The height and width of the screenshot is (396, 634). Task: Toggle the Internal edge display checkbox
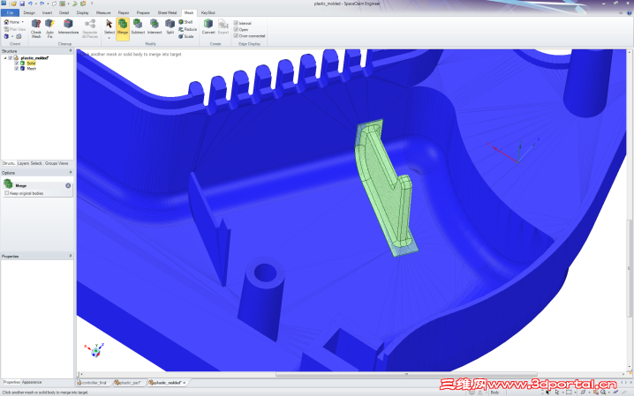pos(236,23)
